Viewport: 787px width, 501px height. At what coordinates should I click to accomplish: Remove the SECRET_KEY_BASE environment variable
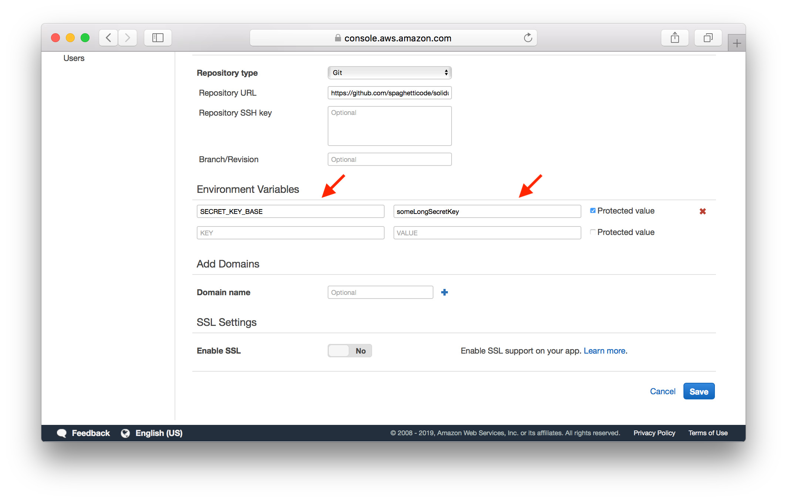(x=702, y=211)
